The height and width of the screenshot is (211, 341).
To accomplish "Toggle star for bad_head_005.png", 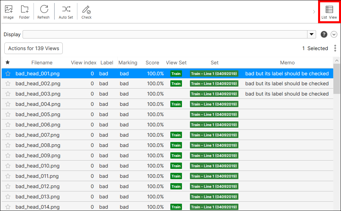I will pyautogui.click(x=8, y=114).
